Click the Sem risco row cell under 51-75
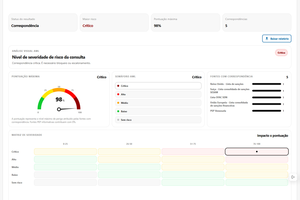This screenshot has height=200, width=300. (x=193, y=182)
